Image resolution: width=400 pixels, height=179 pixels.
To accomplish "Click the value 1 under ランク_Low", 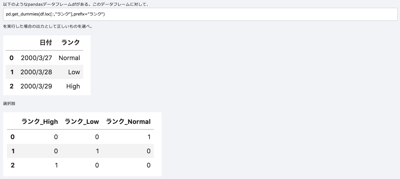I will point(97,151).
